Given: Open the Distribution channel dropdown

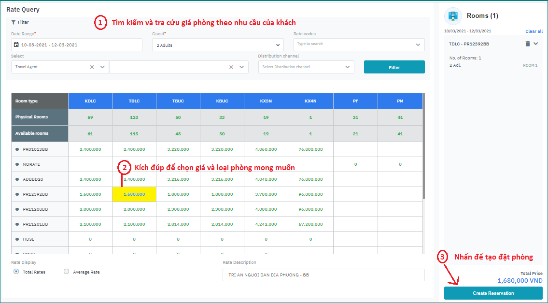Looking at the screenshot, I should pyautogui.click(x=347, y=67).
